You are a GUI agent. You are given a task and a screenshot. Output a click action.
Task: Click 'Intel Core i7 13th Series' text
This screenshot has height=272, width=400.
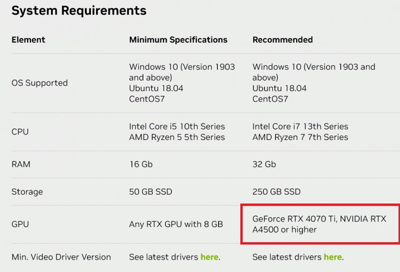[x=300, y=126]
